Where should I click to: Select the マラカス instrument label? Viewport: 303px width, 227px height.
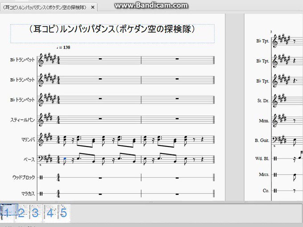point(28,194)
